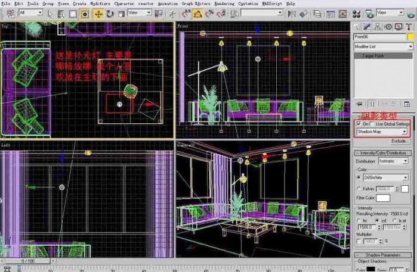Select the lm intensity unit radio

point(359,221)
